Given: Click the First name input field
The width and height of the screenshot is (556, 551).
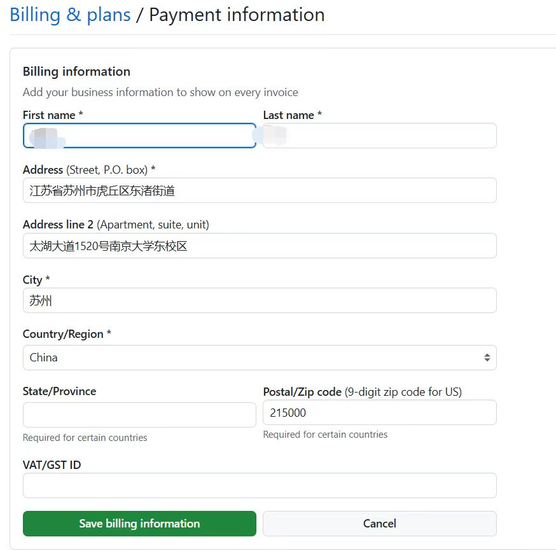Looking at the screenshot, I should click(x=139, y=136).
